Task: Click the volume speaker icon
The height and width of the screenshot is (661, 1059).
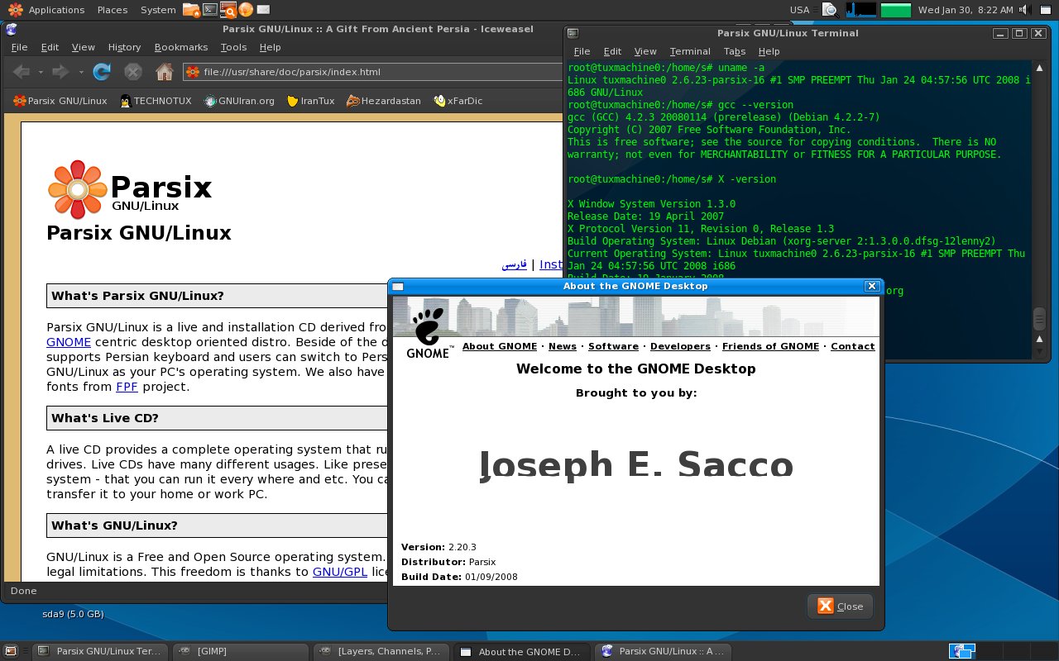Action: [x=1025, y=10]
